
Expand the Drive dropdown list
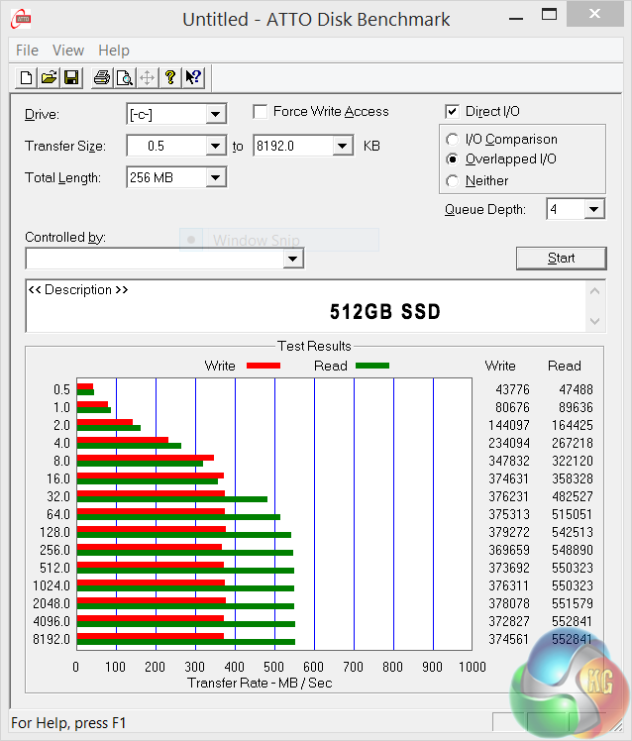click(215, 115)
